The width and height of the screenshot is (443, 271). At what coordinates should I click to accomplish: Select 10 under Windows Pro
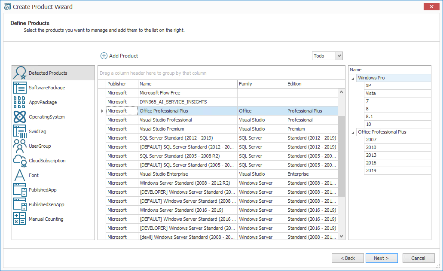pos(397,124)
